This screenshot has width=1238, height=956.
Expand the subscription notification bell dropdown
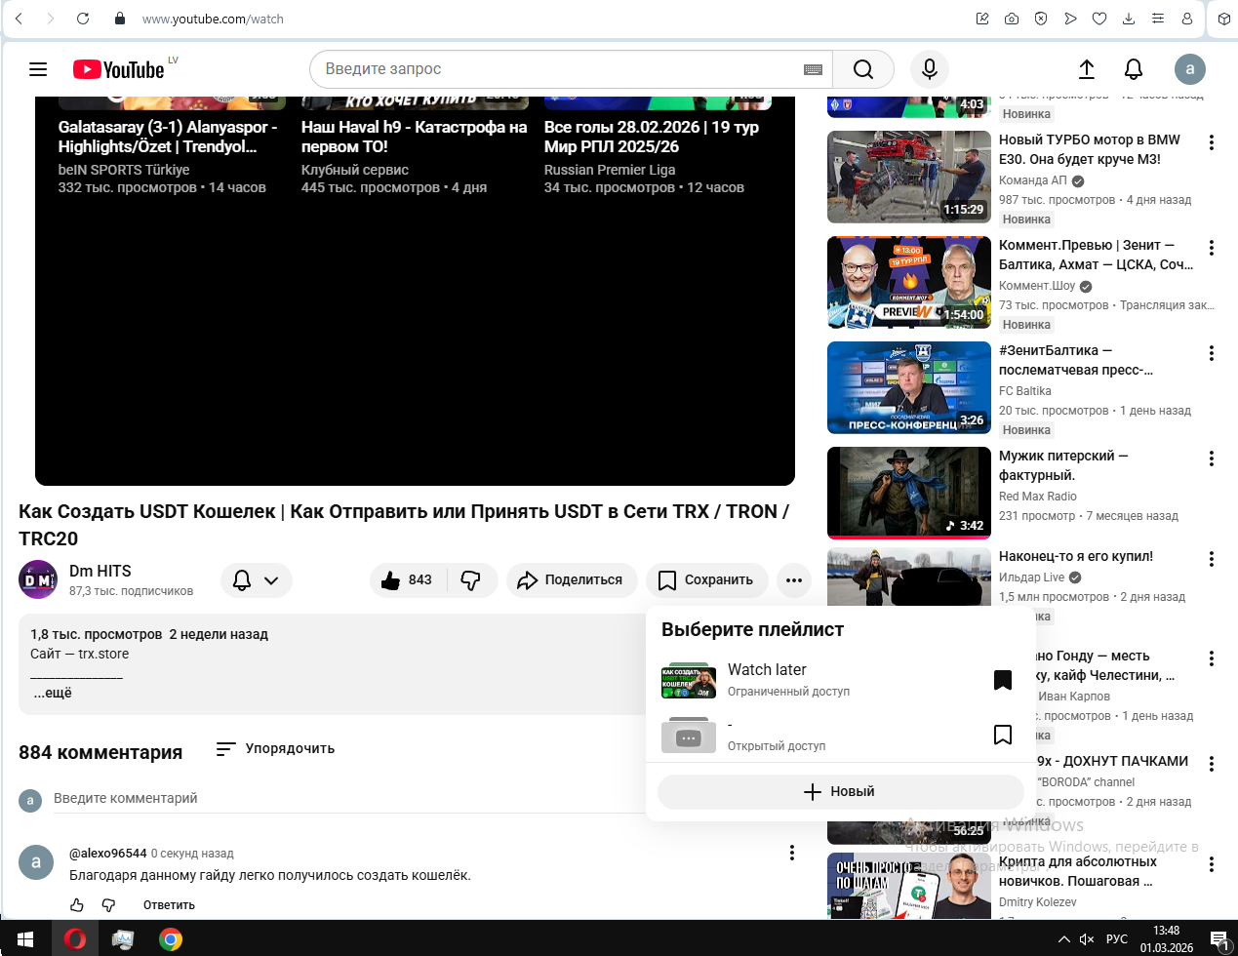coord(256,580)
